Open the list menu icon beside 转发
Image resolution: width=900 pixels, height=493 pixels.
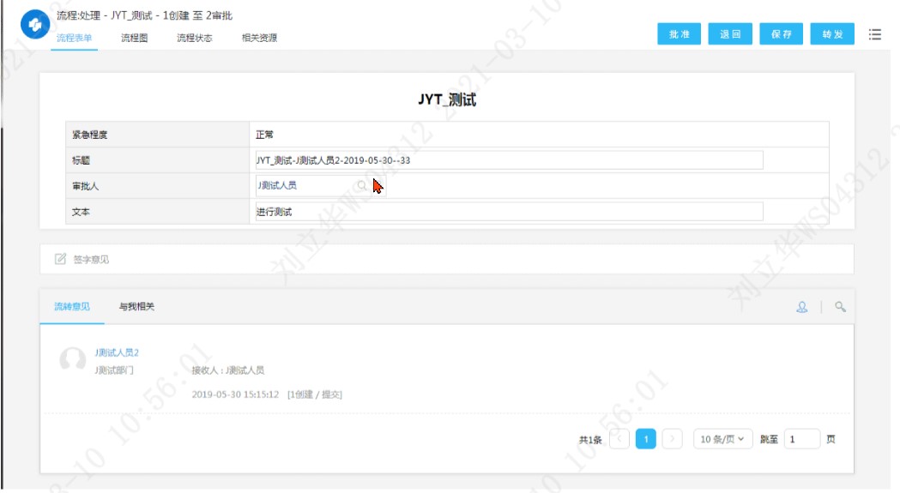(875, 34)
